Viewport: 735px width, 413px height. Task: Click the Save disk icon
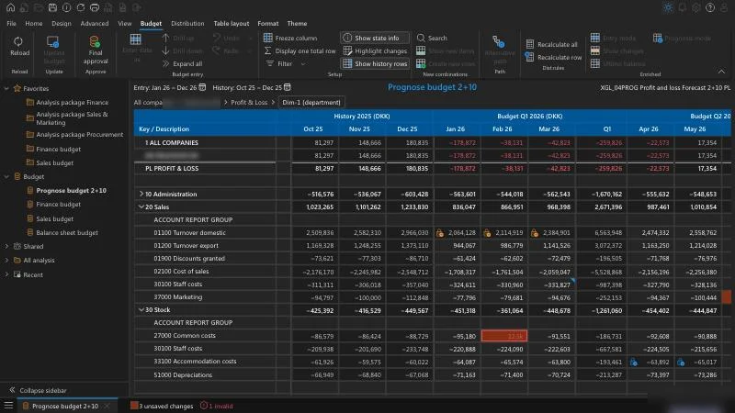click(x=52, y=7)
